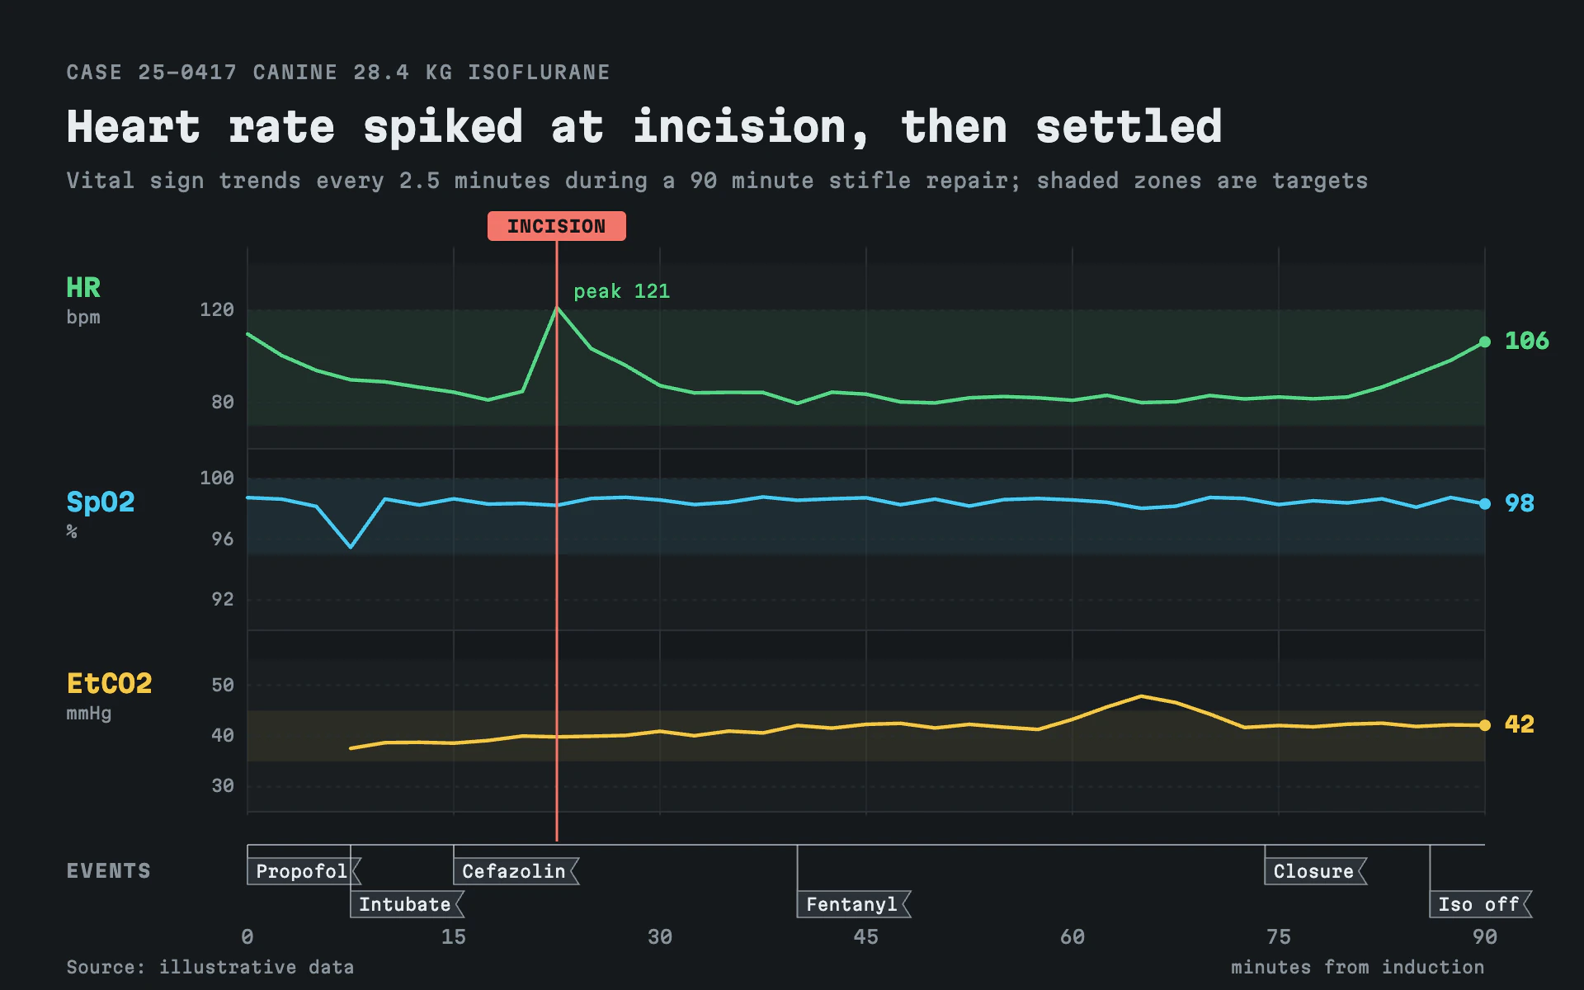Click the SpO2 end-point value 98
The height and width of the screenshot is (990, 1584).
pyautogui.click(x=1520, y=503)
